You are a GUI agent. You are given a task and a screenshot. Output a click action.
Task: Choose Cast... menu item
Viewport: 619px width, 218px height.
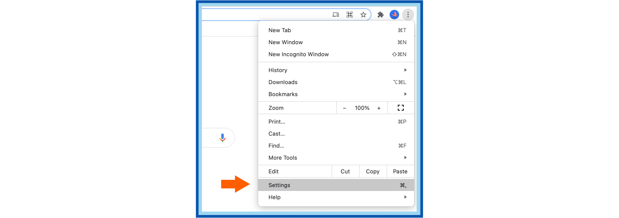point(336,133)
